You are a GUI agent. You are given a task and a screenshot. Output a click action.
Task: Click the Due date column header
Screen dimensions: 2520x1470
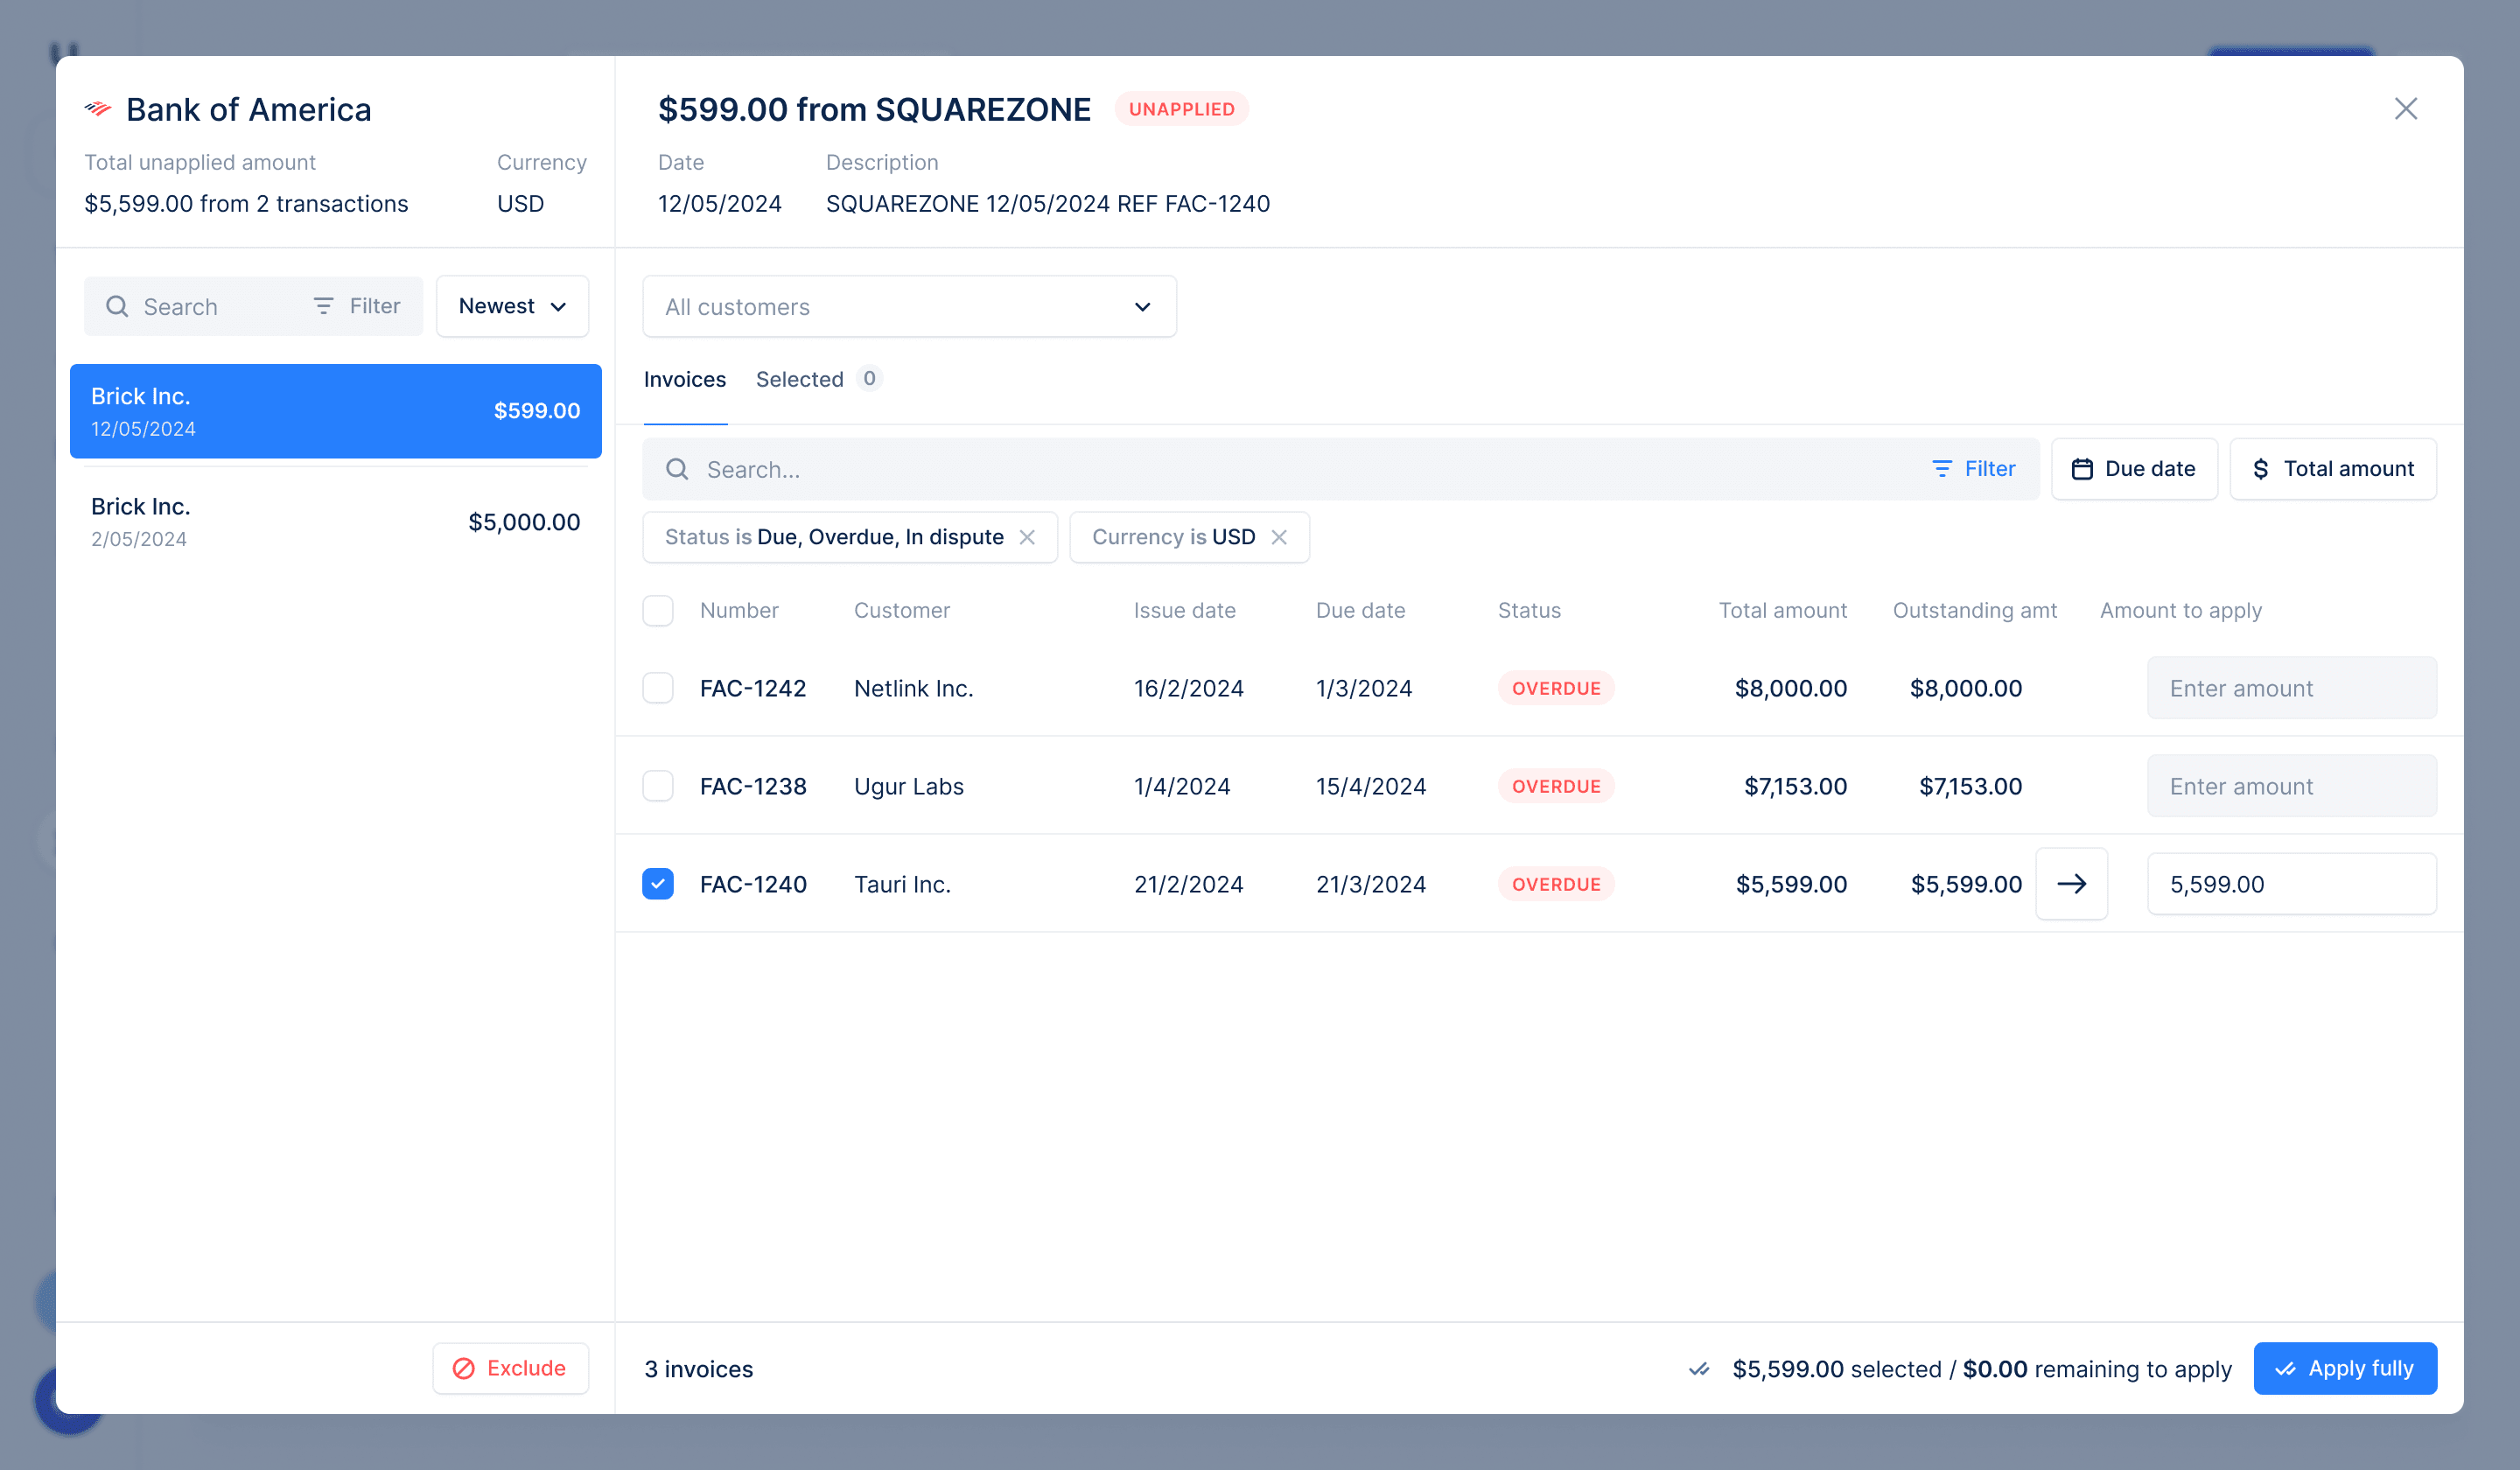(1361, 610)
